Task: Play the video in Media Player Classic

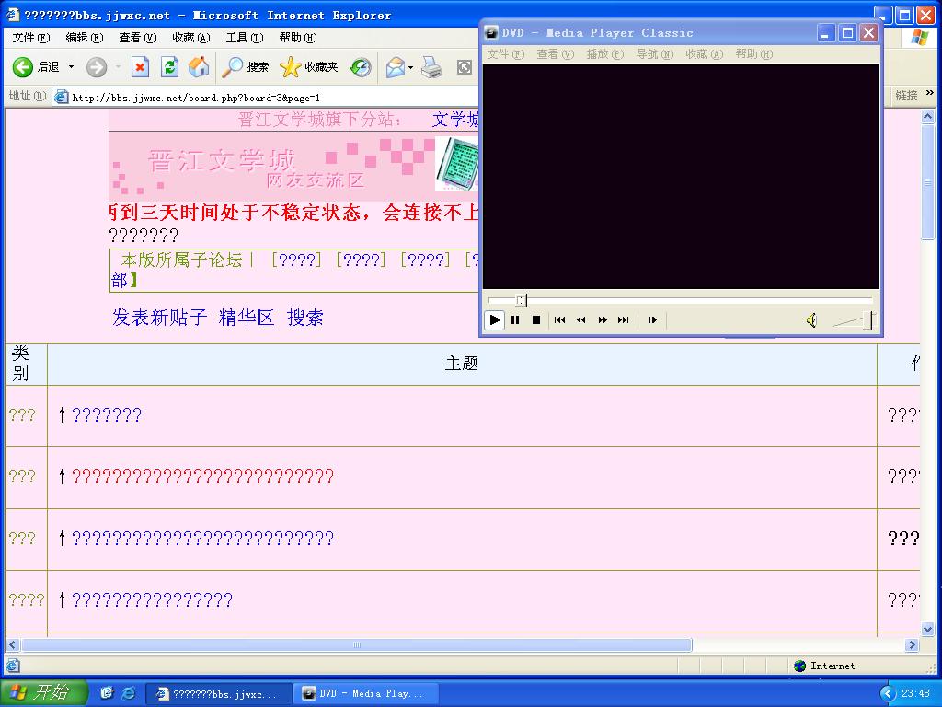Action: 494,319
